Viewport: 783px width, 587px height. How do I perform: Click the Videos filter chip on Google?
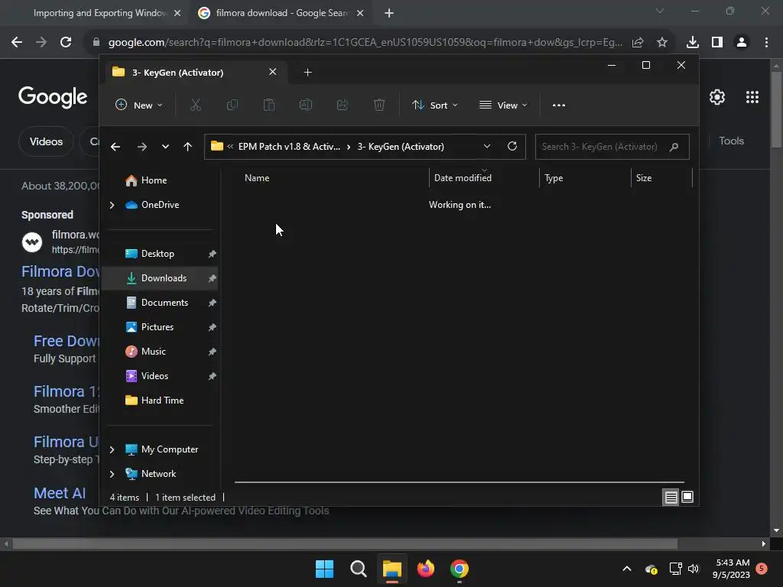click(46, 141)
